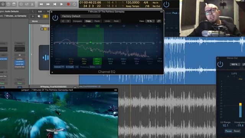Open the Editors scissors icon

click(32, 4)
